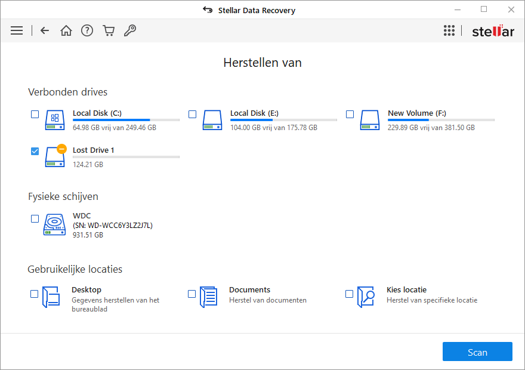Go to the home screen icon
This screenshot has height=370, width=525.
pyautogui.click(x=66, y=30)
